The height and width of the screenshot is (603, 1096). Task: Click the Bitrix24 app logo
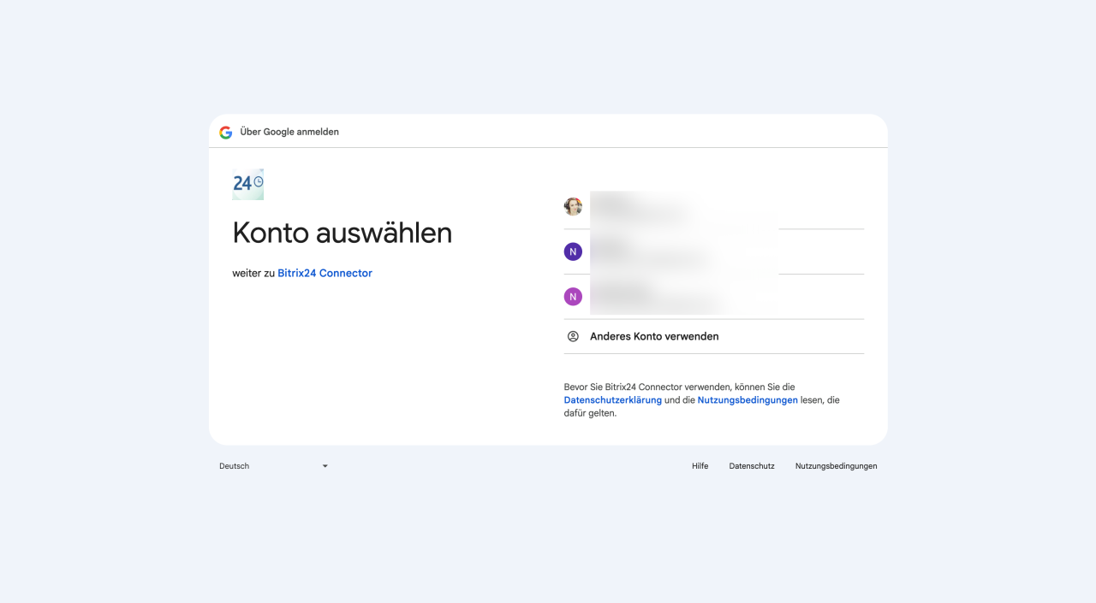coord(248,184)
